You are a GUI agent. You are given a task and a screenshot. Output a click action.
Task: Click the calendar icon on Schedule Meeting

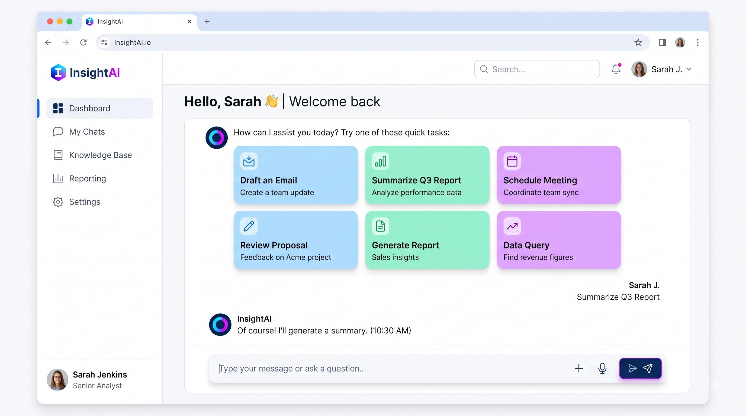pos(512,161)
